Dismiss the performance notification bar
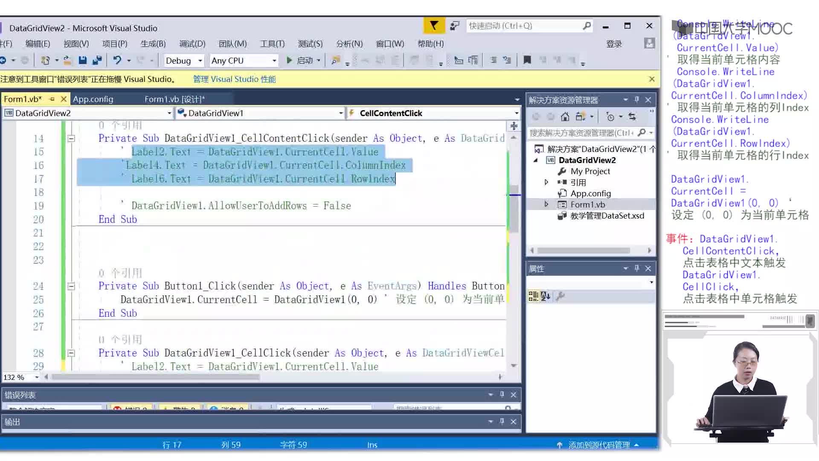 [651, 79]
